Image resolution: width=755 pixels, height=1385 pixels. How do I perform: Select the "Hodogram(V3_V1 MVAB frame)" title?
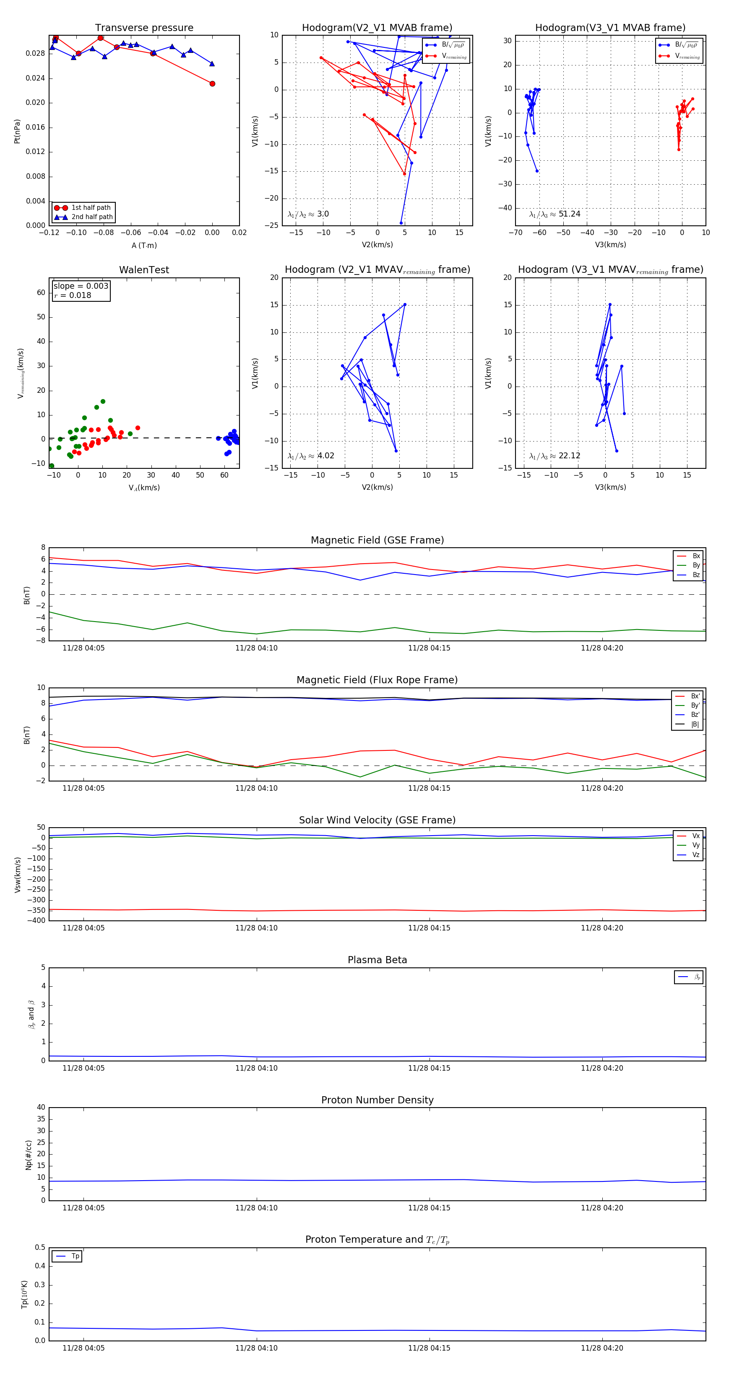pyautogui.click(x=610, y=28)
